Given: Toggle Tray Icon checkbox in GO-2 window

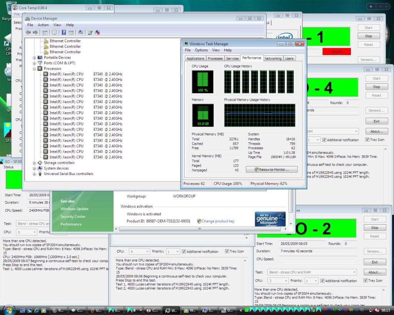Looking at the screenshot, I should pyautogui.click(x=366, y=281).
